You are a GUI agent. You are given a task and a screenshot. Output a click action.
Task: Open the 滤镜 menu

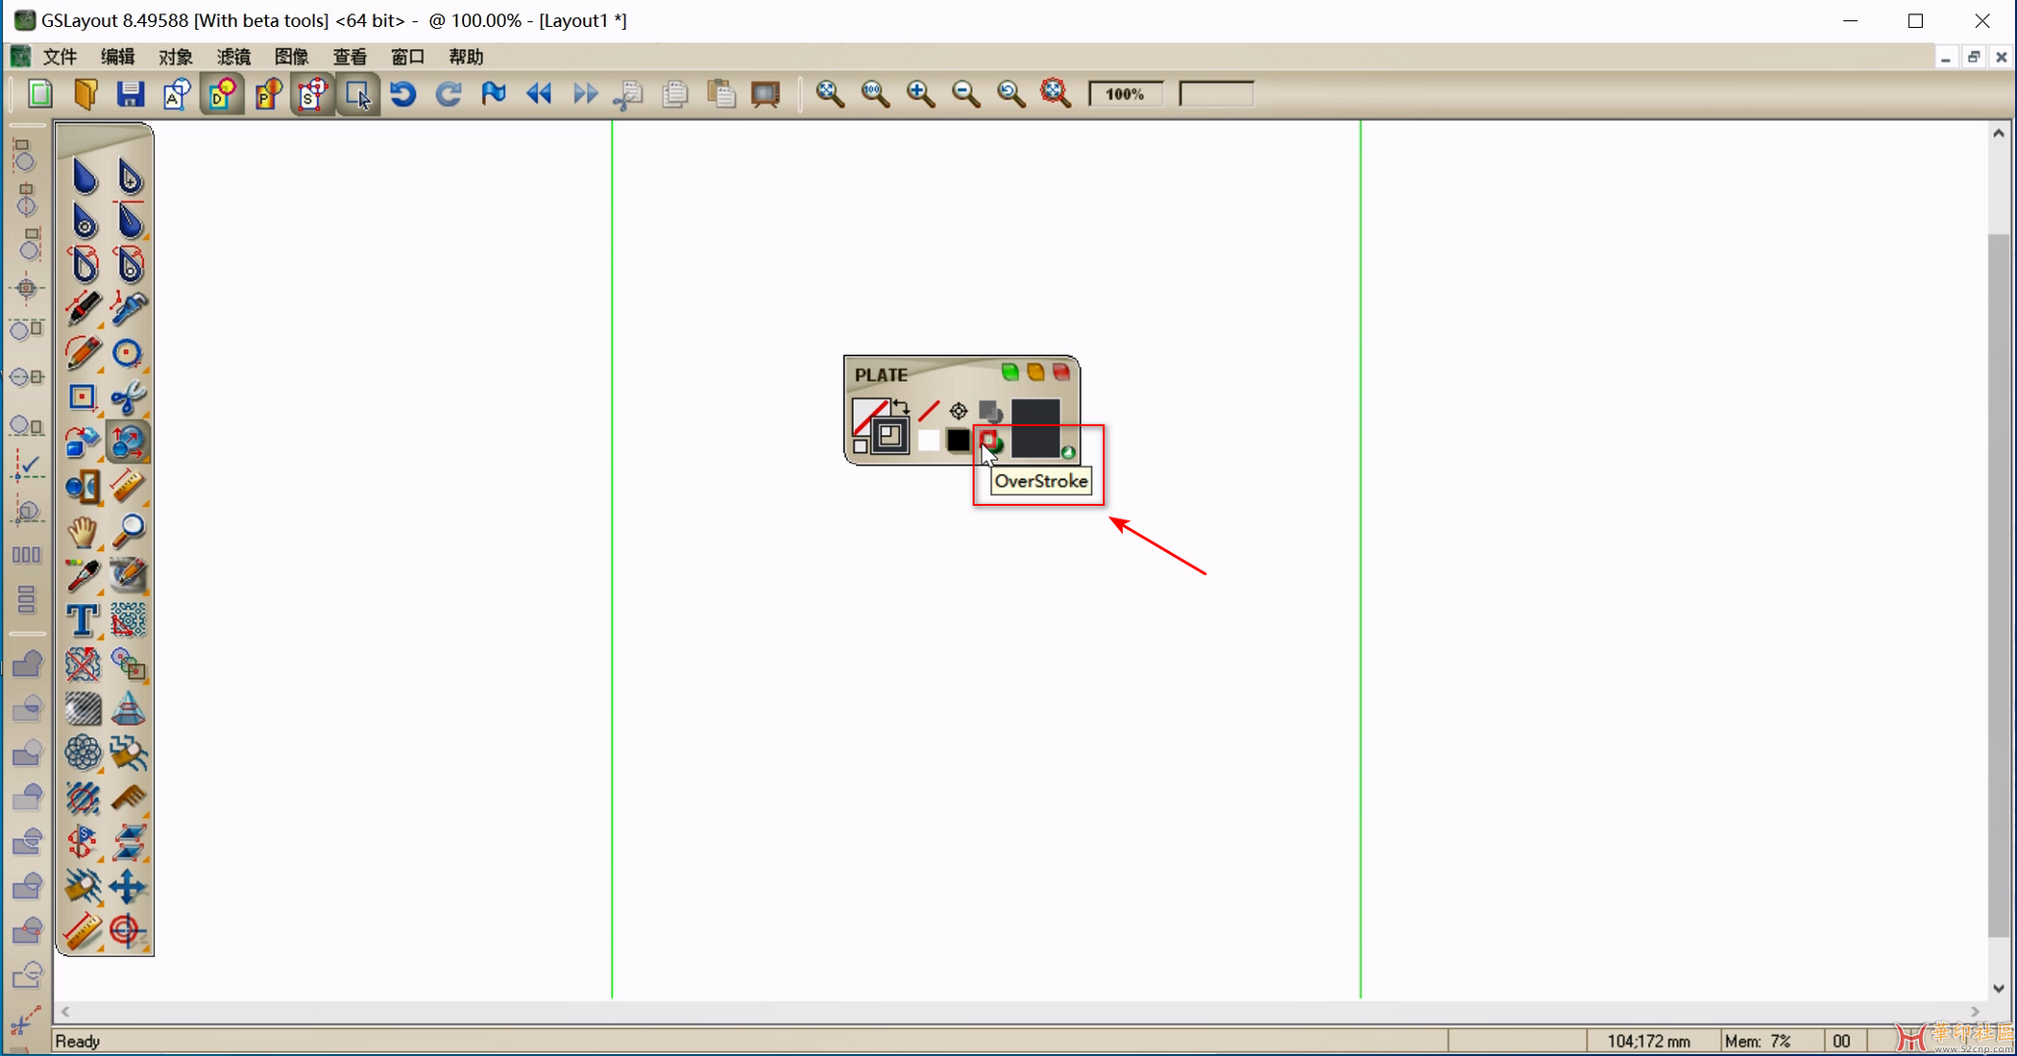point(233,57)
